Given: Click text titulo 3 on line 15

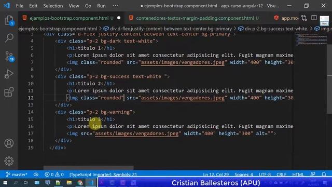Looking at the screenshot, I should click(x=89, y=119).
